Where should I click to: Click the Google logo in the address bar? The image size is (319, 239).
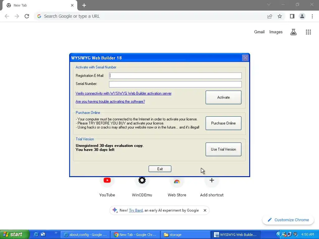39,16
